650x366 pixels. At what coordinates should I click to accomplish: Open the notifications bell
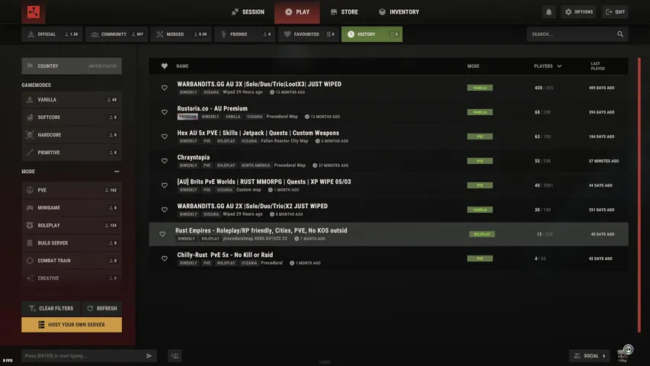(x=549, y=12)
